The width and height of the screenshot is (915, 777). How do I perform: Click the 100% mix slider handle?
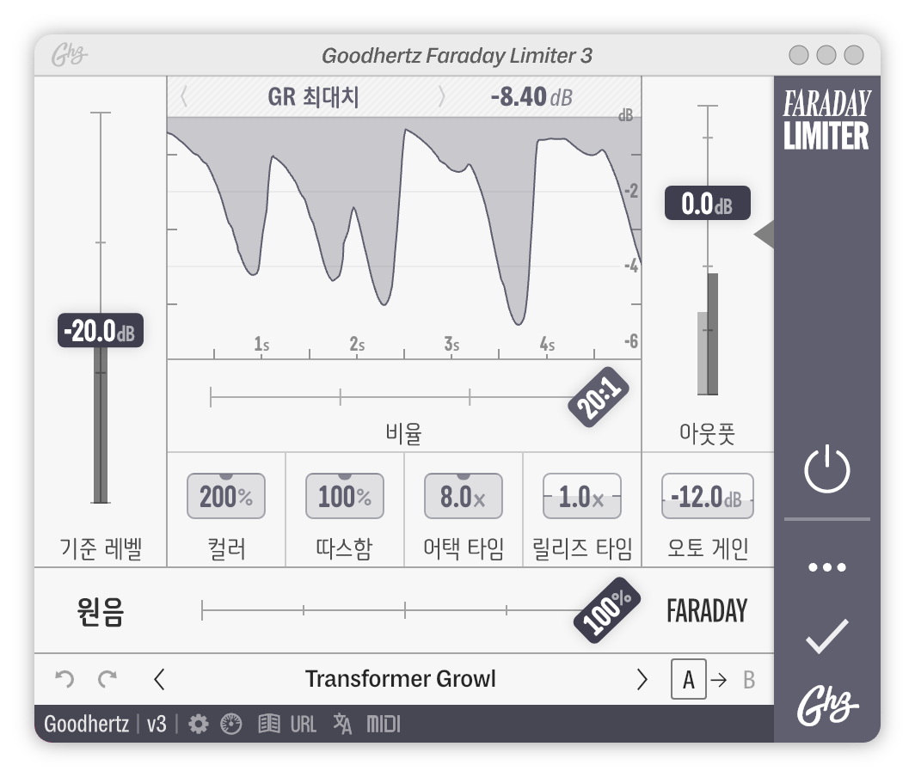[x=607, y=611]
